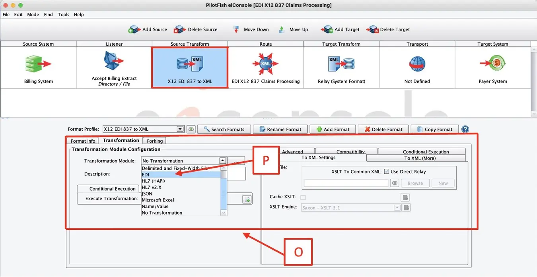This screenshot has width=537, height=277.
Task: Choose HL7 v2.X from the list
Action: coord(181,187)
